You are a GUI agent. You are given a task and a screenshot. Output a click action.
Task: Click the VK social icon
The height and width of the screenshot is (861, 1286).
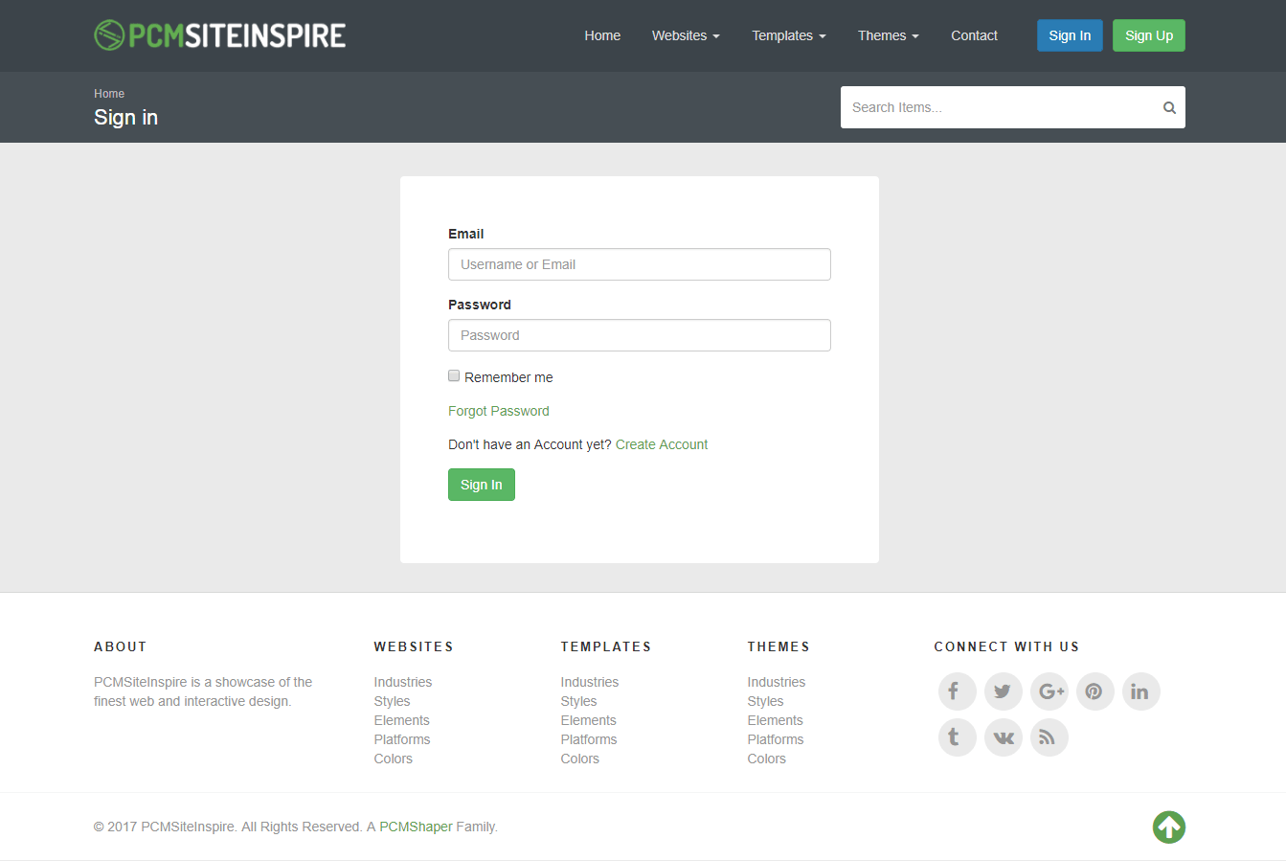[1003, 737]
